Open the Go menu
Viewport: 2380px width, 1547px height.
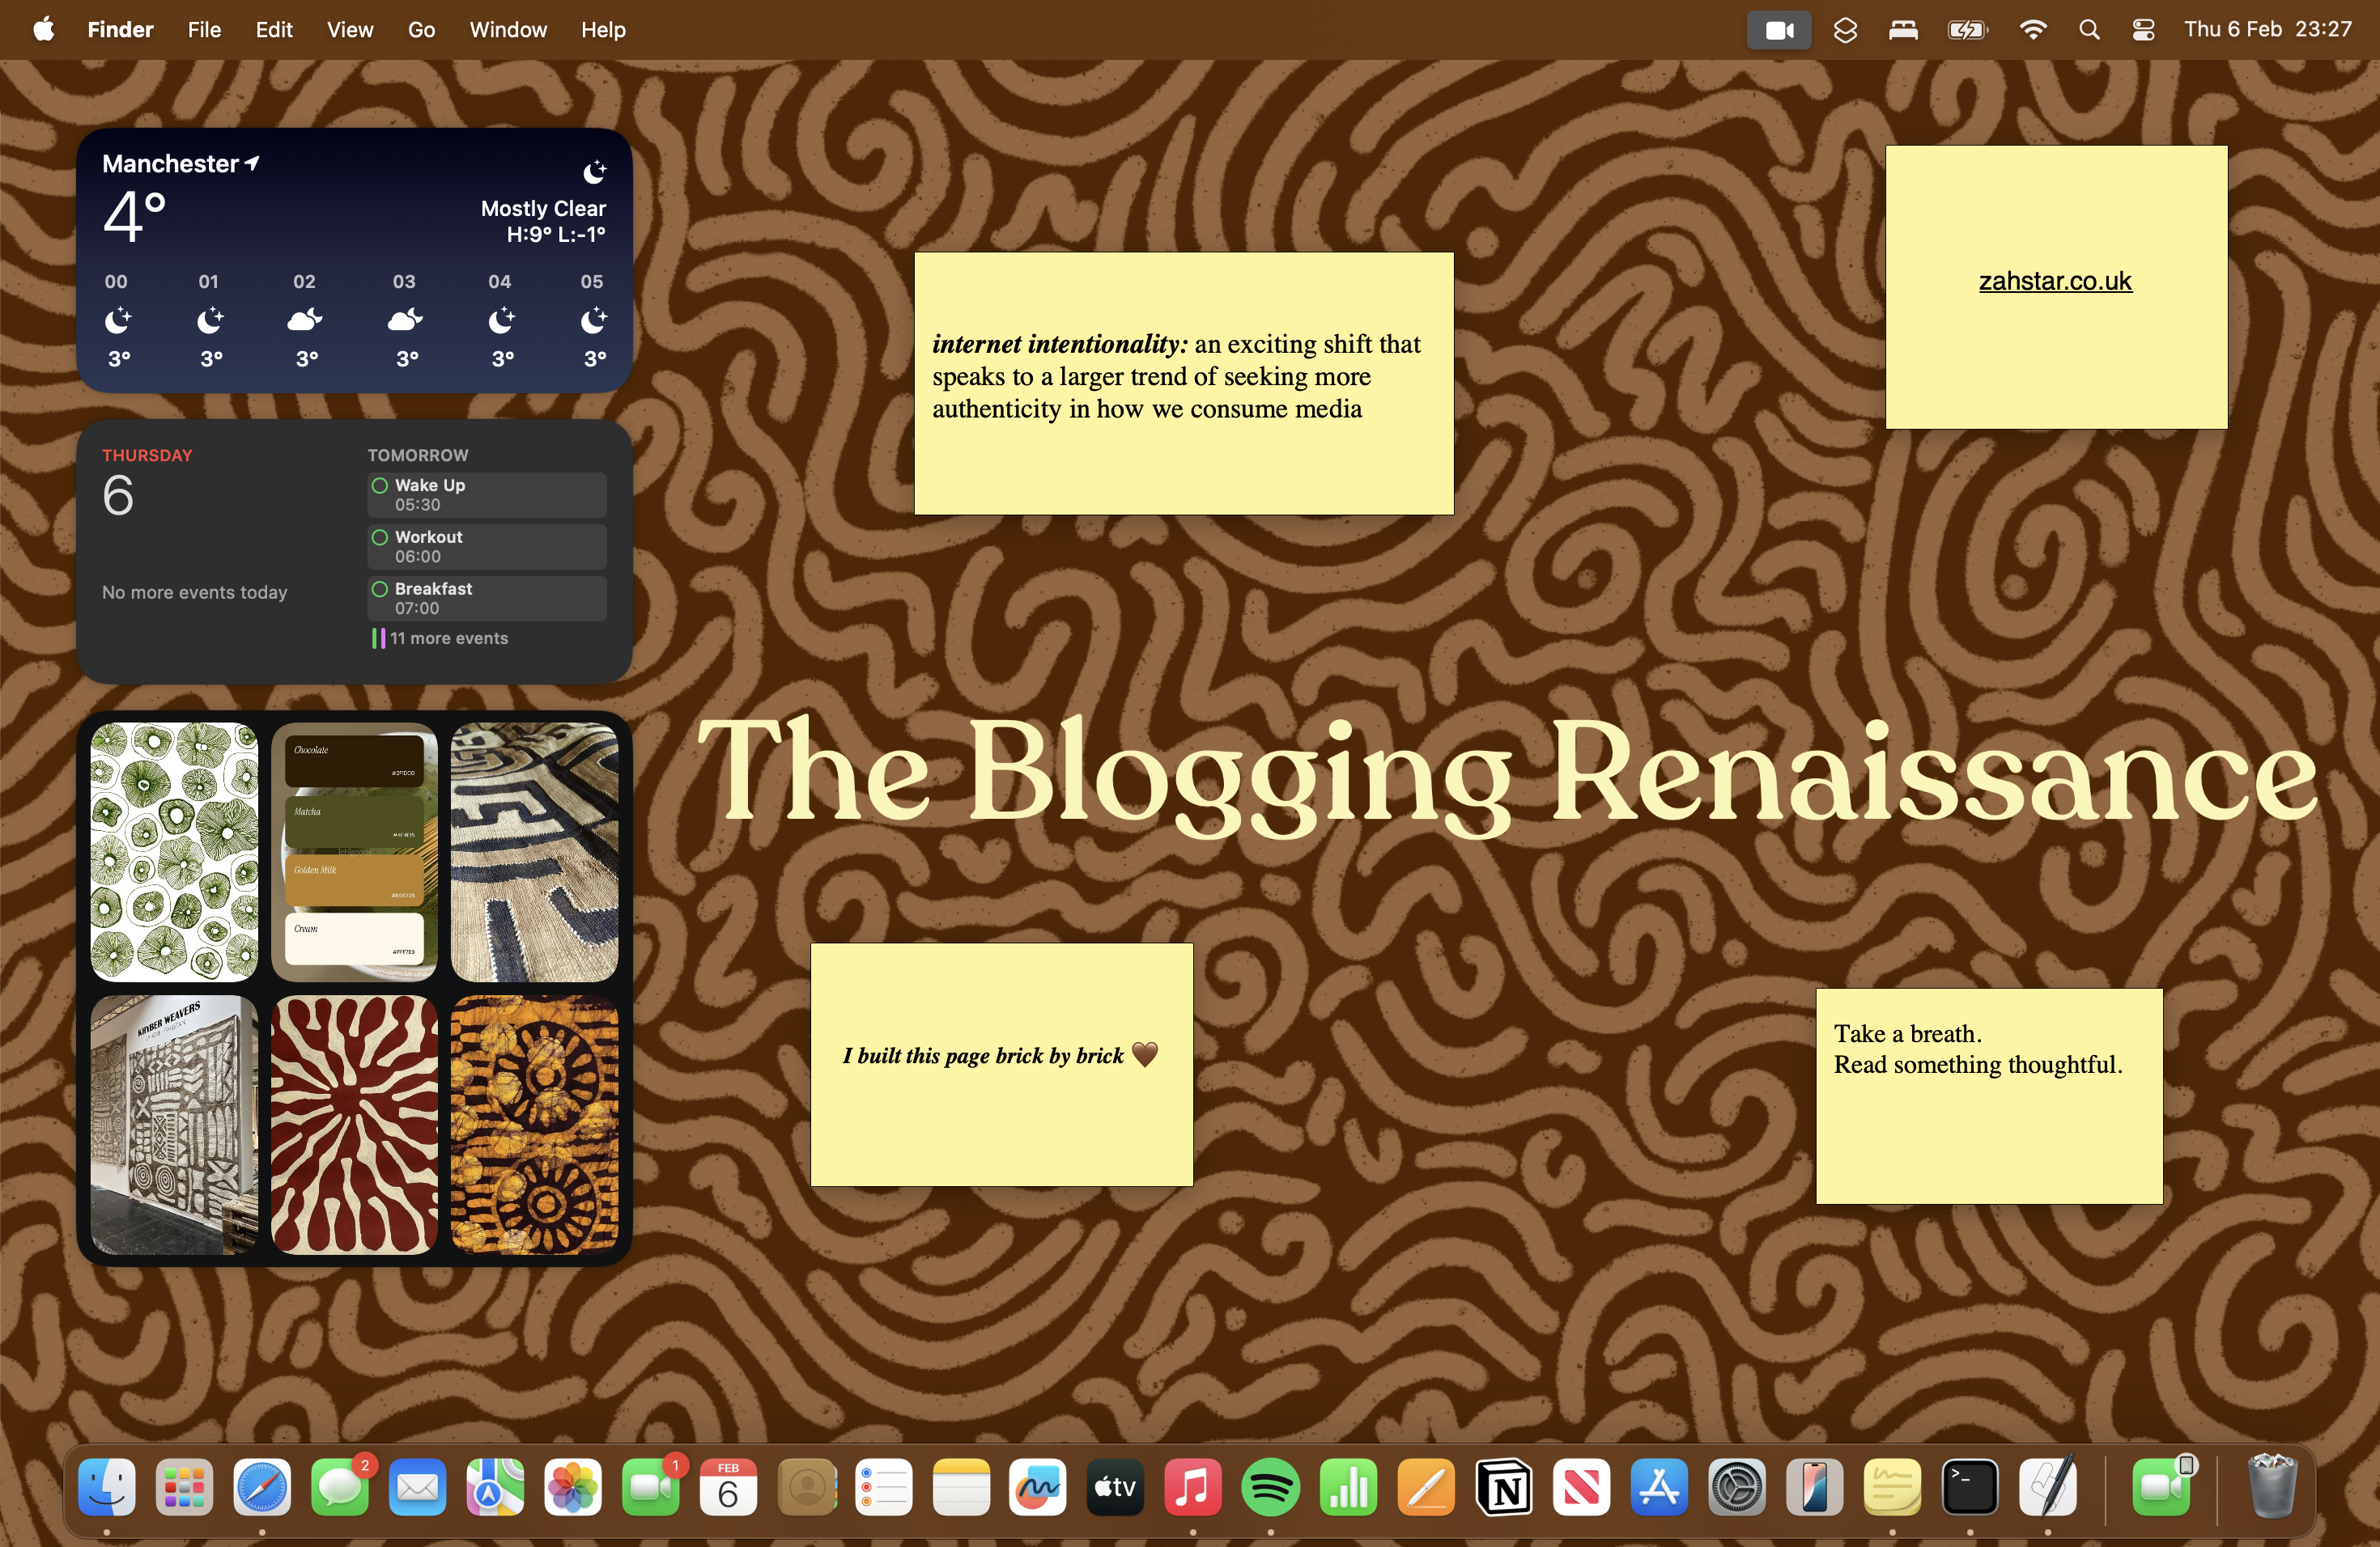[421, 30]
